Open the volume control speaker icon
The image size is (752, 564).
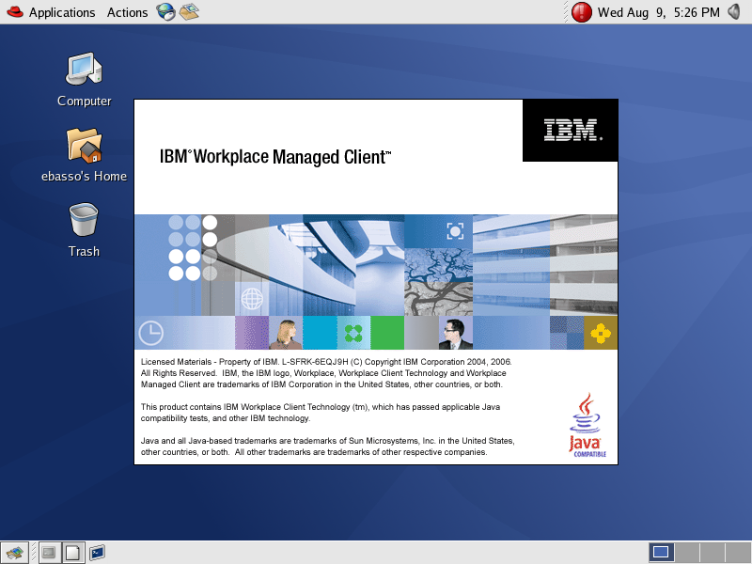click(x=735, y=11)
